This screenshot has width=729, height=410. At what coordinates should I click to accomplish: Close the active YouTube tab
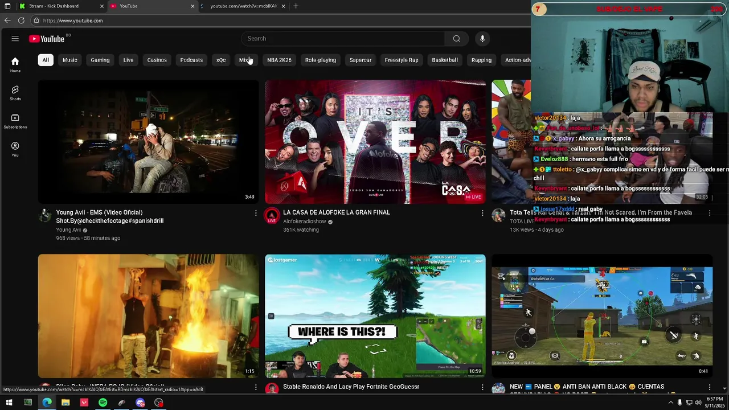193,6
